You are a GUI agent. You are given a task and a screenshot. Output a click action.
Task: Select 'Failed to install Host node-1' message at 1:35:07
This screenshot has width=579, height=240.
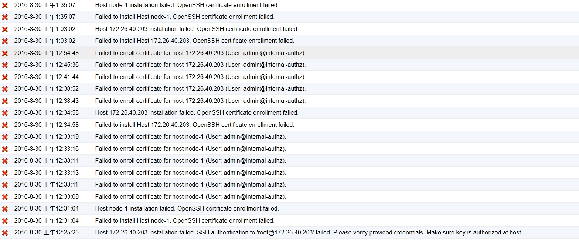click(x=184, y=17)
